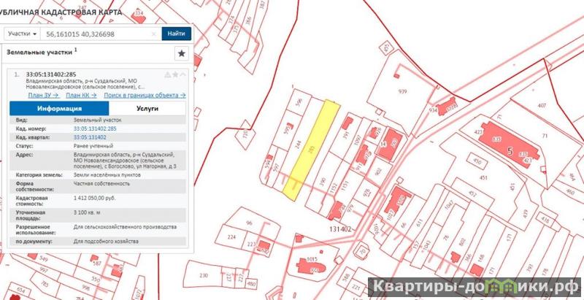The width and height of the screenshot is (584, 300).
Task: Clear the search field with the X icon
Action: pos(153,34)
